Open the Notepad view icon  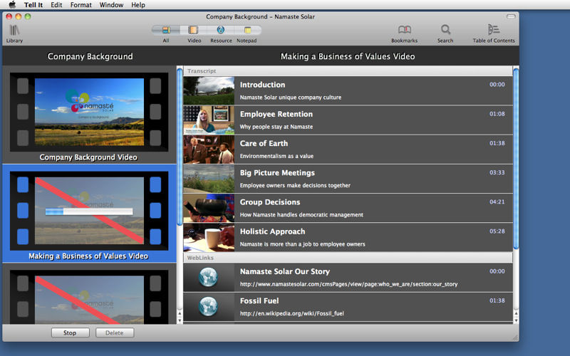pyautogui.click(x=247, y=30)
